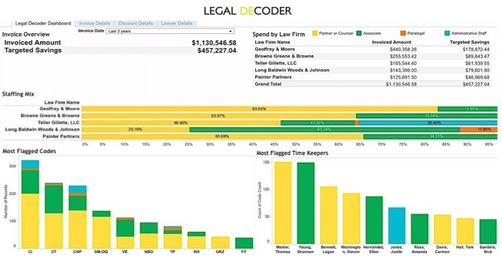Switch to the Discount Details tab

136,23
